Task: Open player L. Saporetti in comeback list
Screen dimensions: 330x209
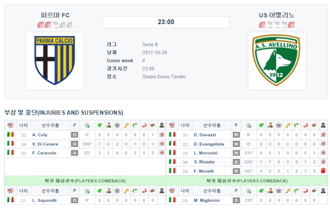Action: point(44,201)
